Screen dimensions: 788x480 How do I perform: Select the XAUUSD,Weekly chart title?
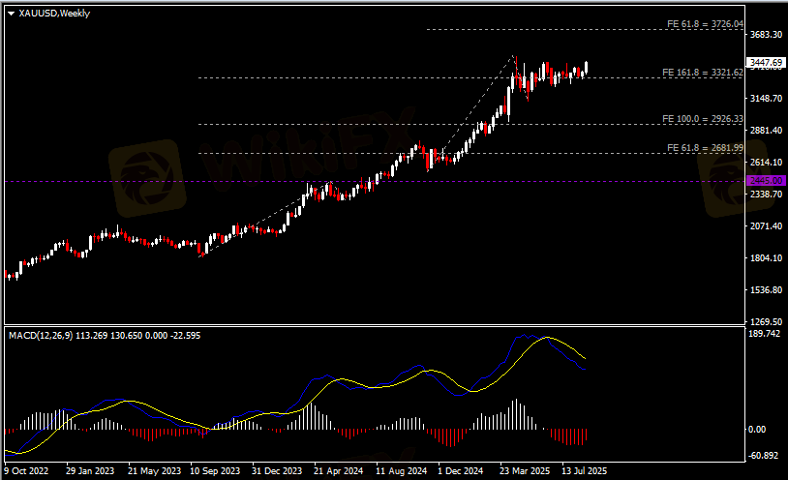click(x=54, y=14)
